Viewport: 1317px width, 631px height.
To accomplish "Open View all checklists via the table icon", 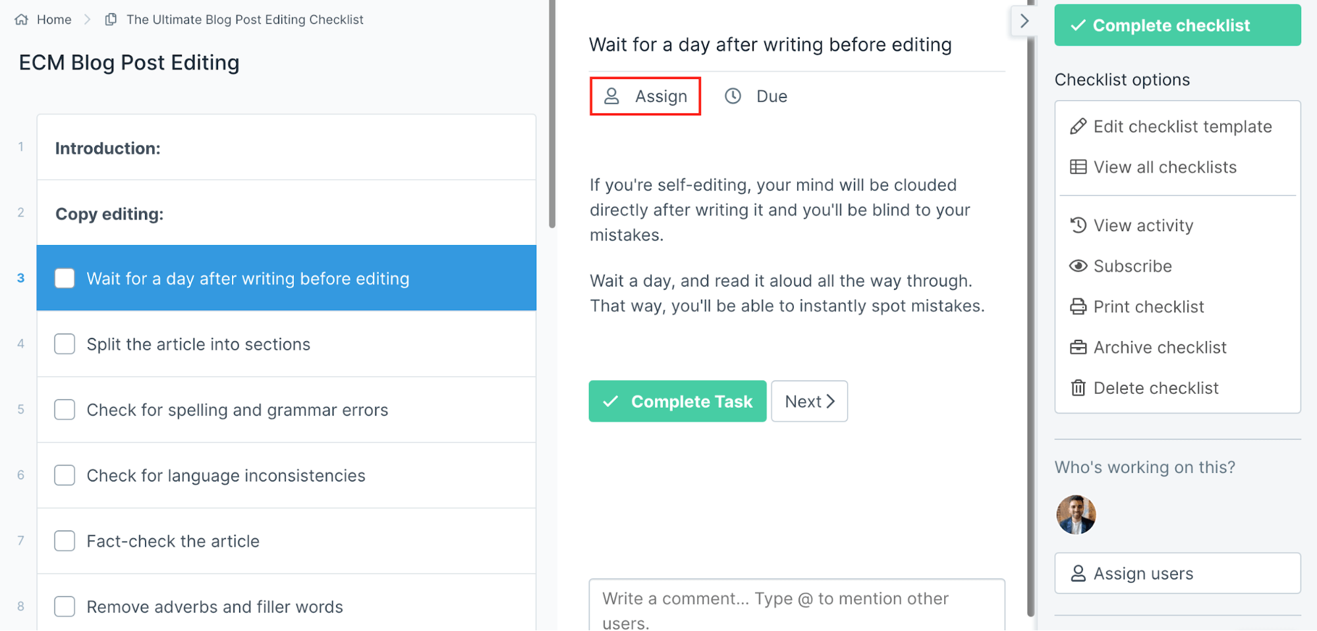I will [1079, 167].
